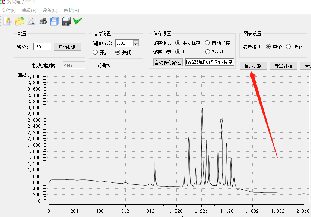Open the 设备(C) menu
Viewport: 311px width, 217px height.
click(50, 10)
